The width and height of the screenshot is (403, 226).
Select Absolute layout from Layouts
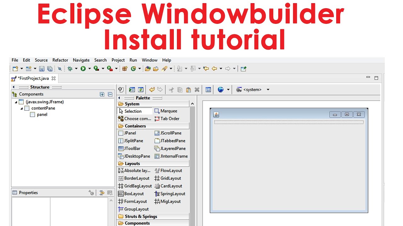tap(134, 171)
